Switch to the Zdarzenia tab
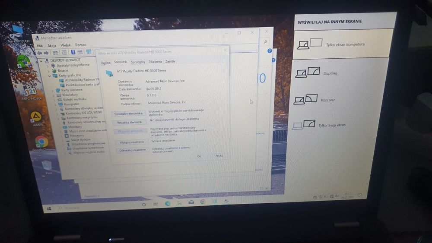 click(155, 62)
